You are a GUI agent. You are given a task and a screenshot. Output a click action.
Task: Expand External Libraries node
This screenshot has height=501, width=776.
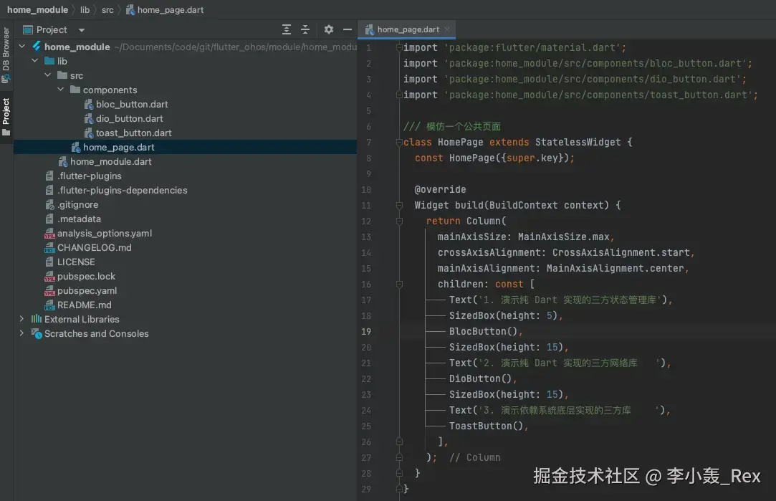point(21,320)
